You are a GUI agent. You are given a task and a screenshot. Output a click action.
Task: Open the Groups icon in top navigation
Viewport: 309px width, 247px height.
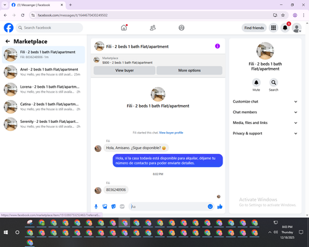182,28
